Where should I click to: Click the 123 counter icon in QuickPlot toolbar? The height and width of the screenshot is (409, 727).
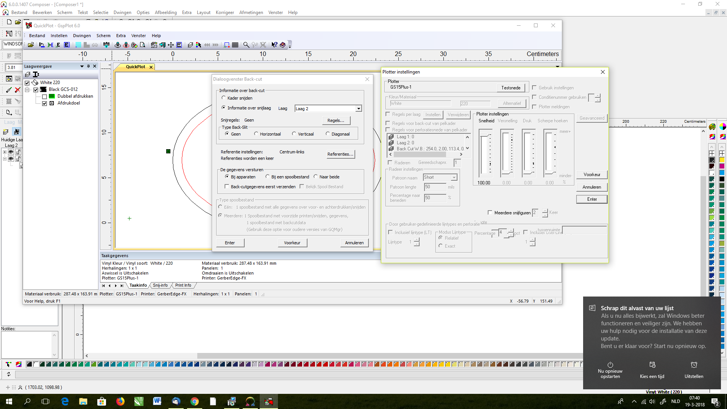[x=154, y=45]
